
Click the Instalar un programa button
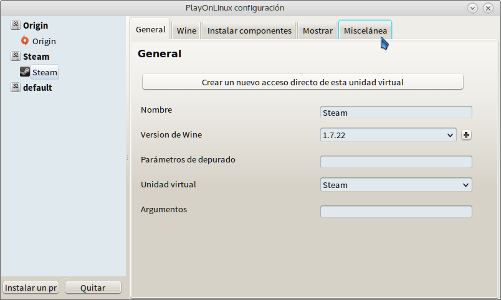tap(31, 288)
